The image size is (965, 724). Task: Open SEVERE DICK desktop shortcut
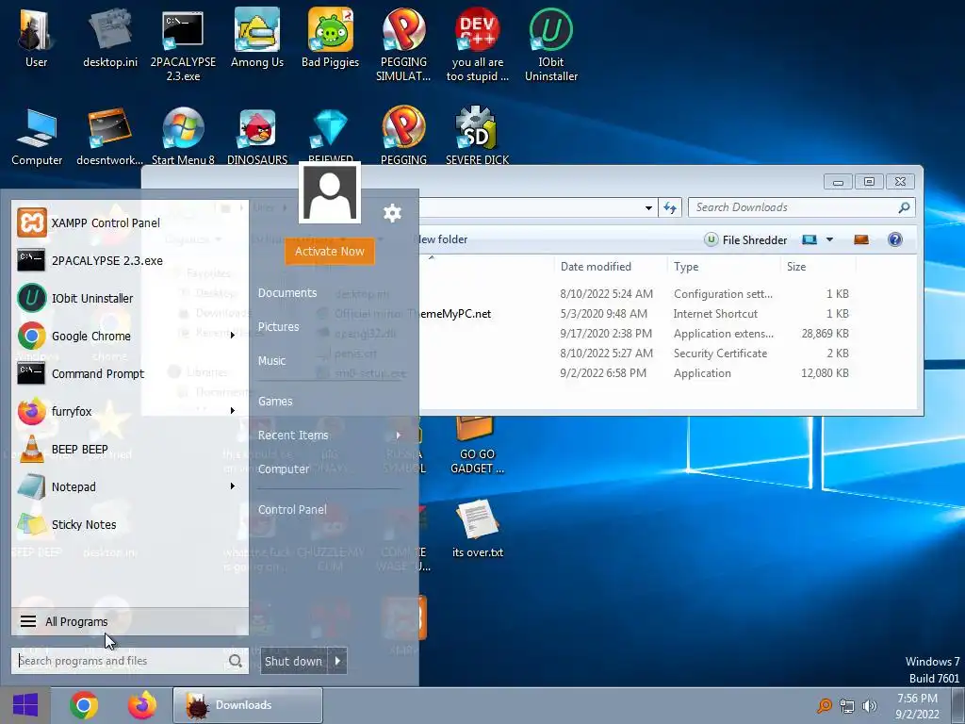click(477, 137)
